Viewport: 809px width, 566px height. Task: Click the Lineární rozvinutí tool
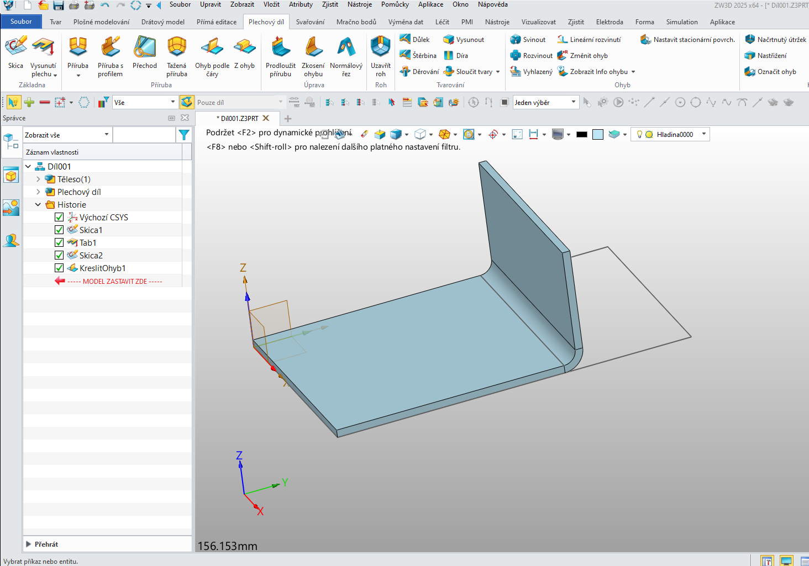point(589,40)
